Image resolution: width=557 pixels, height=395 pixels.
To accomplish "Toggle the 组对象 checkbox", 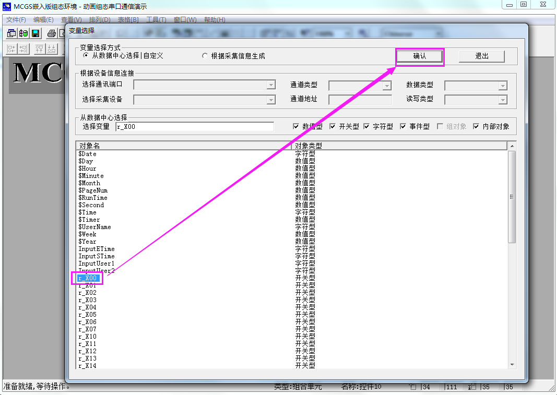I will pos(440,126).
